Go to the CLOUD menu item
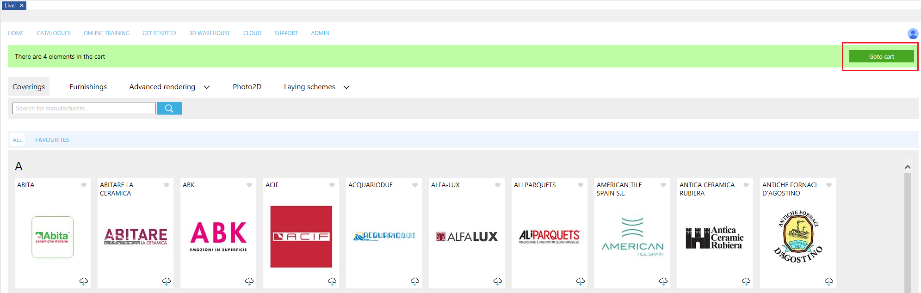 [252, 33]
